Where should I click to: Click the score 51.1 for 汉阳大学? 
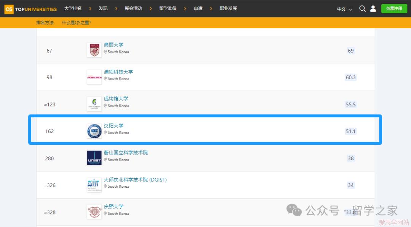tap(351, 131)
